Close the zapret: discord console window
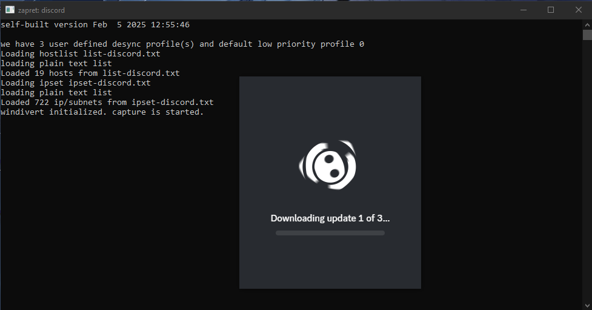 [577, 10]
